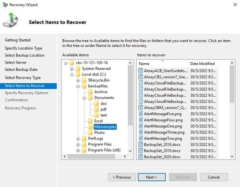Select the Excel tree label

98,121
